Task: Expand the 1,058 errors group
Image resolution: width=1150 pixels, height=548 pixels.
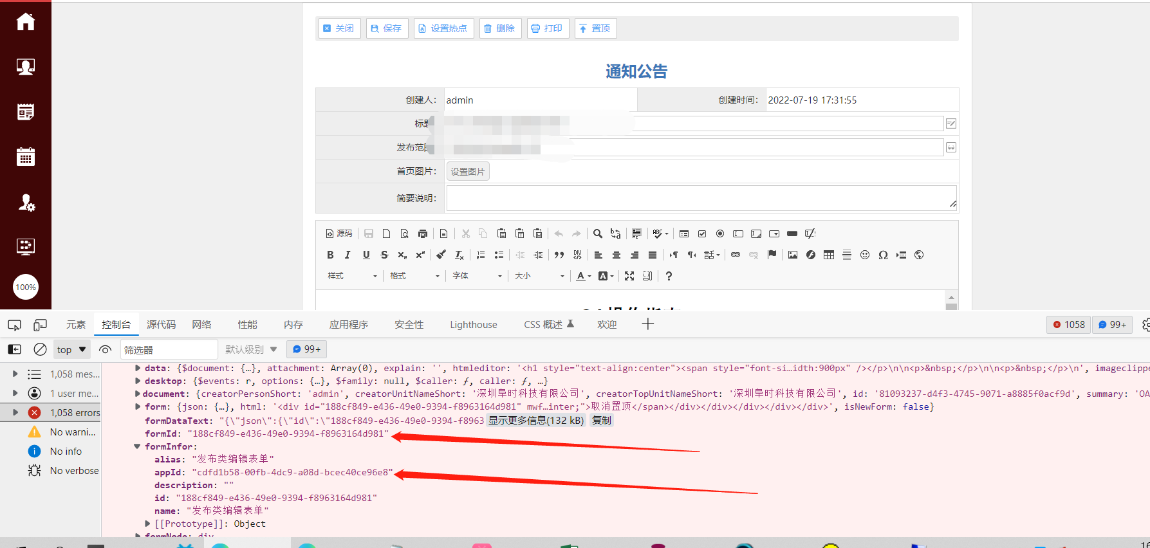Action: click(x=15, y=412)
